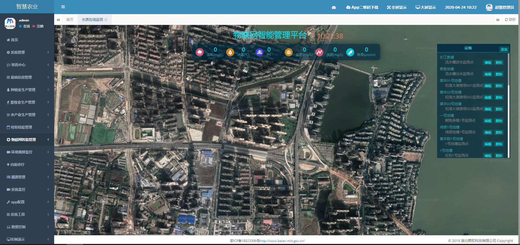Expand 环境视频监控 sidebar menu
Image resolution: width=520 pixels, height=245 pixels.
click(27, 152)
